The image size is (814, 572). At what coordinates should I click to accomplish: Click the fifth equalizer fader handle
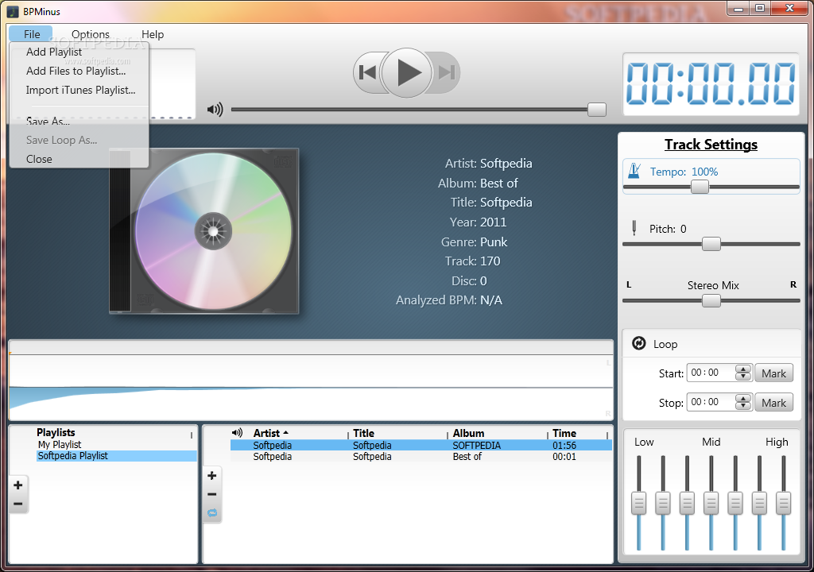click(x=735, y=503)
